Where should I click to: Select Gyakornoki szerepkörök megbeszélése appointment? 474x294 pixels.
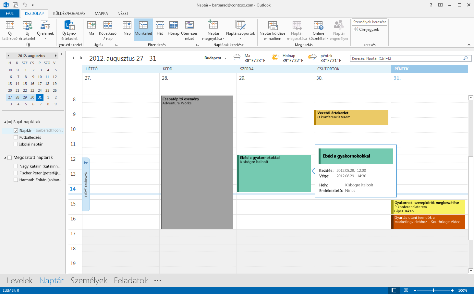click(428, 207)
